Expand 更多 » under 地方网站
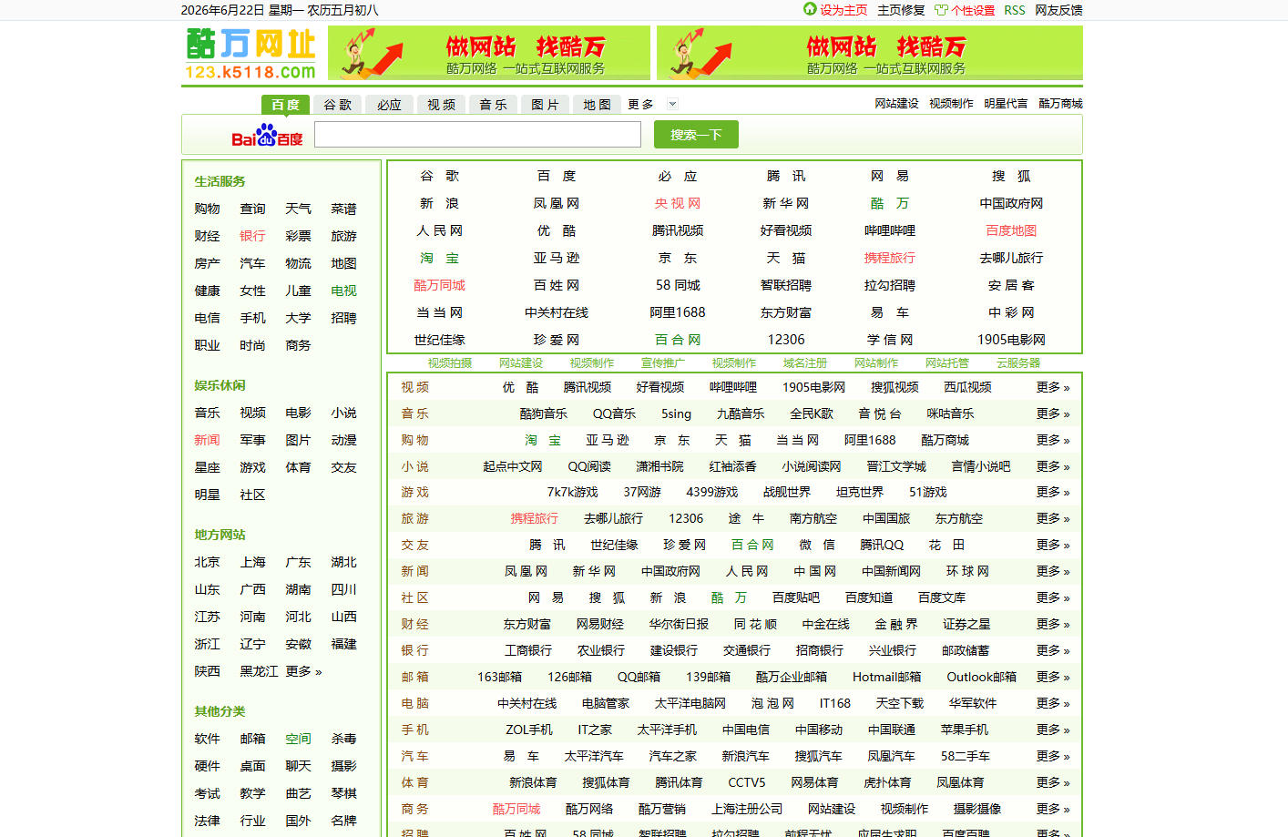The image size is (1288, 837). point(303,671)
